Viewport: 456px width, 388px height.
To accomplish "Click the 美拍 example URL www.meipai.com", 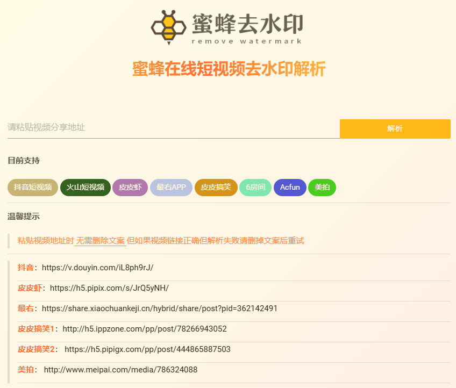I will tap(120, 370).
